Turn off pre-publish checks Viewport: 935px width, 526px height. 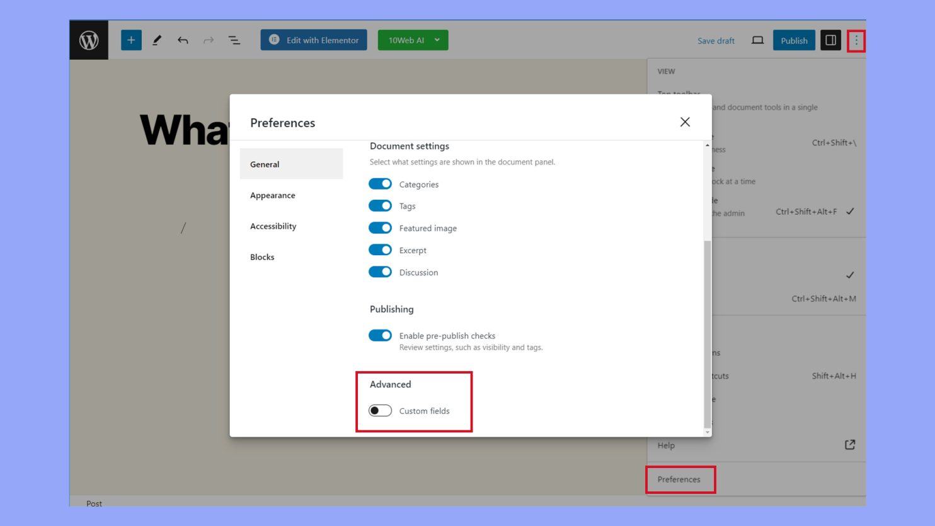coord(380,335)
